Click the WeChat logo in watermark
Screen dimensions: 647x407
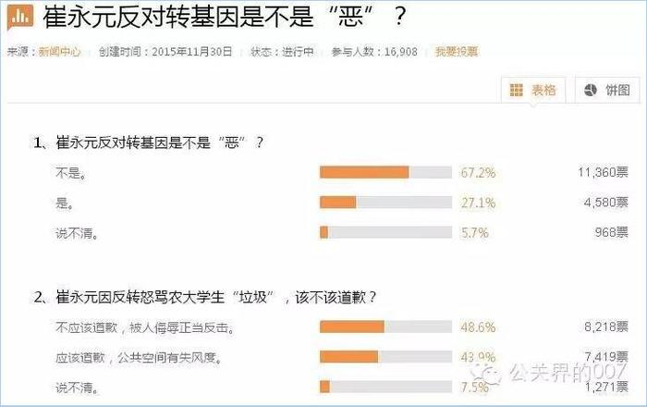point(487,374)
